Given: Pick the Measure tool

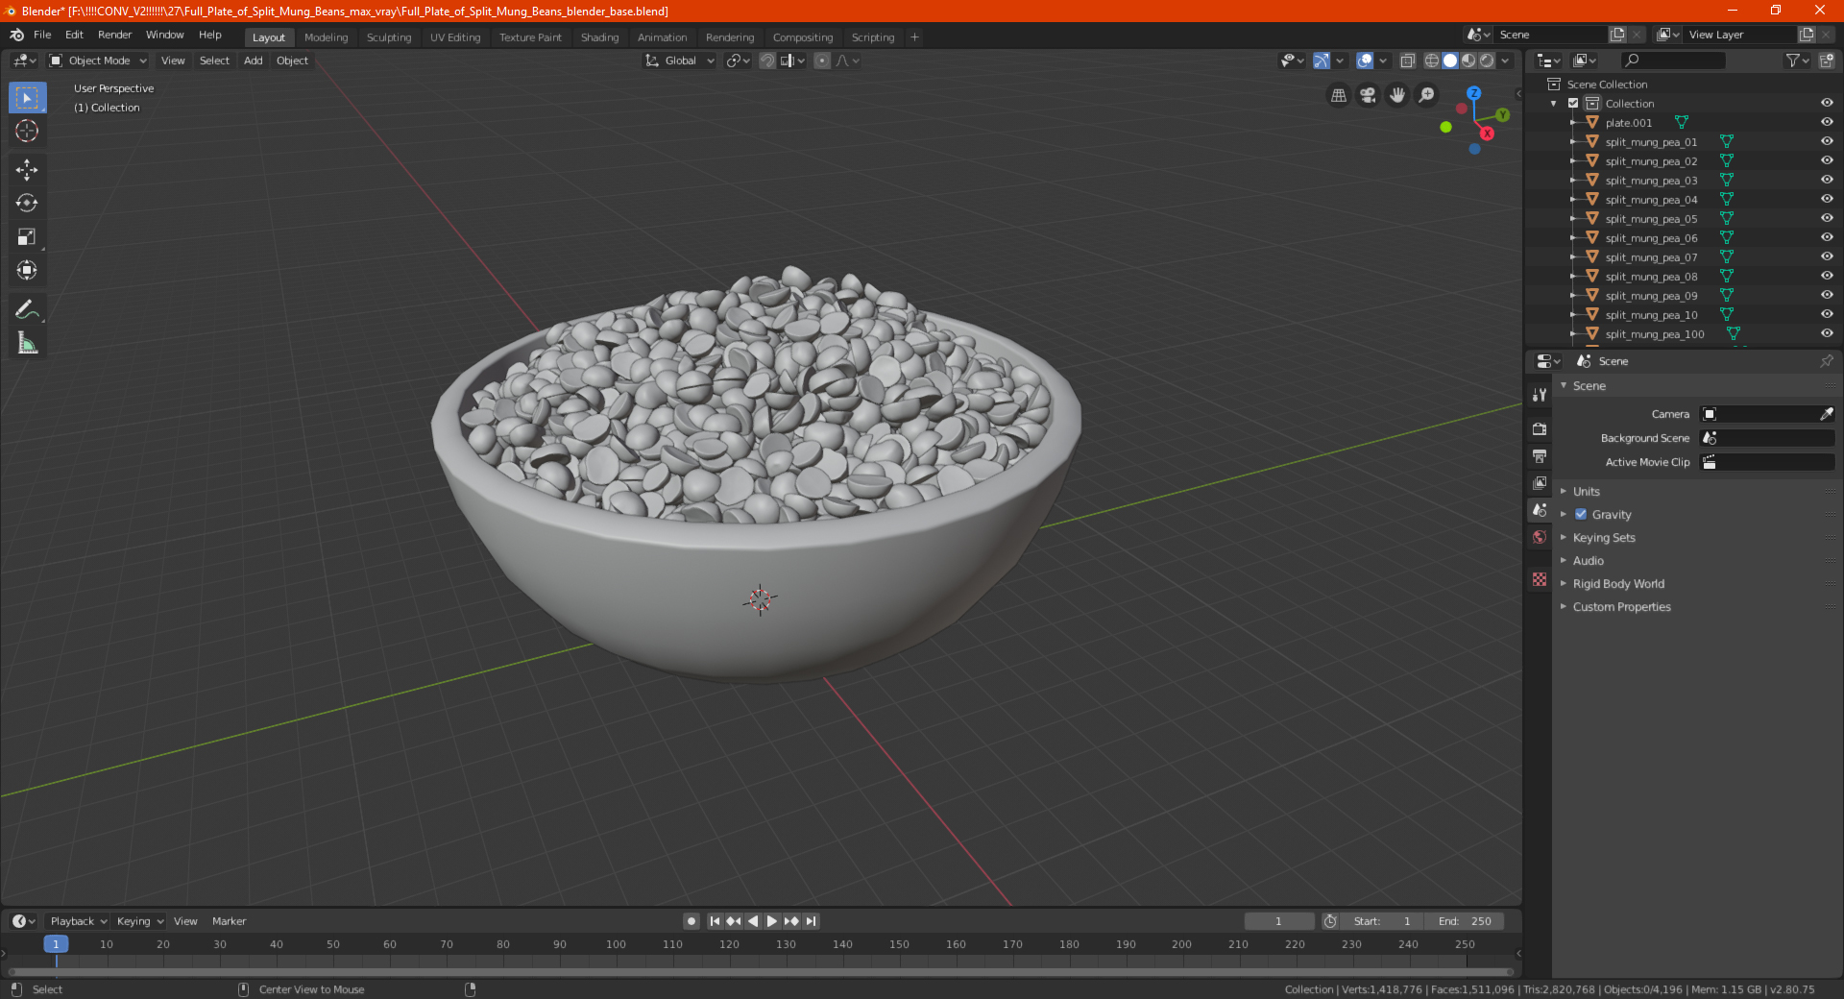Looking at the screenshot, I should (27, 343).
